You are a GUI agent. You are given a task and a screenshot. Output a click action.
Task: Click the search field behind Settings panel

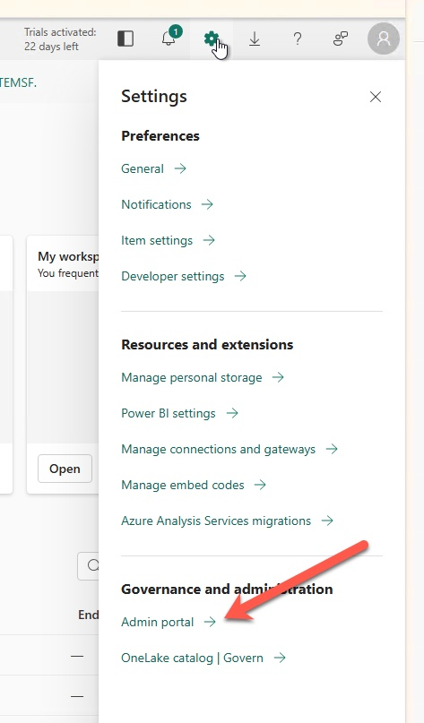tap(89, 565)
